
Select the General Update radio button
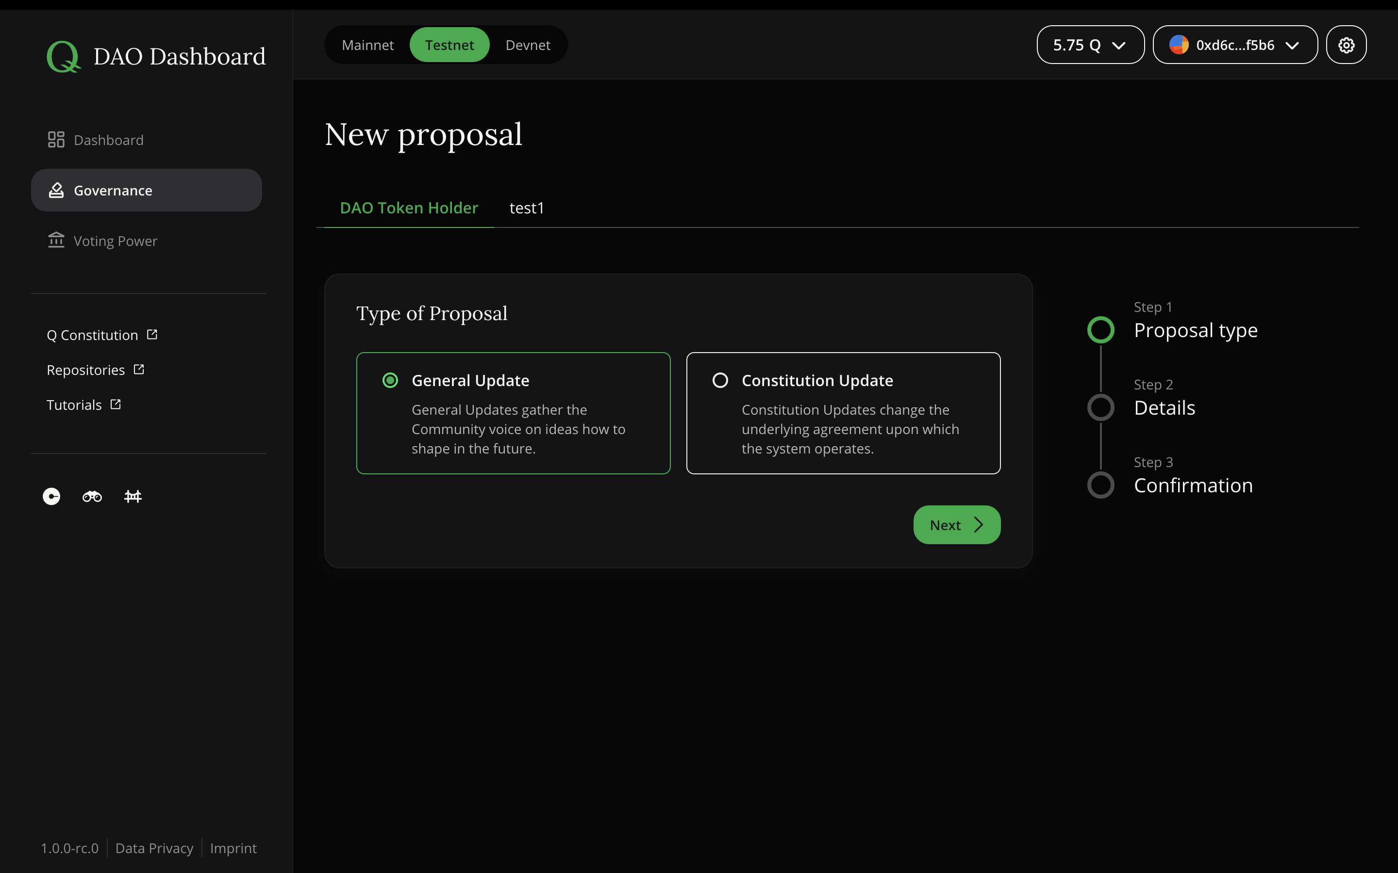tap(390, 380)
